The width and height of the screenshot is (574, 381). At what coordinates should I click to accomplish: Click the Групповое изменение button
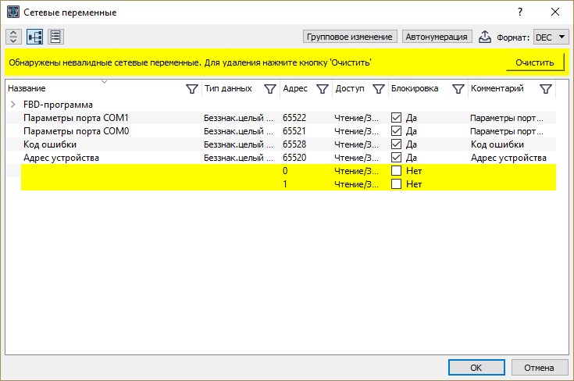pos(350,37)
